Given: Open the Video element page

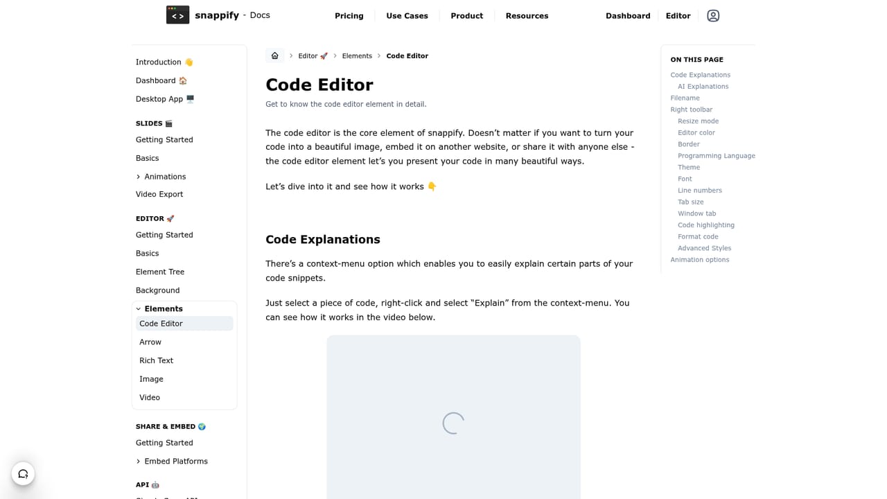Looking at the screenshot, I should pyautogui.click(x=150, y=398).
